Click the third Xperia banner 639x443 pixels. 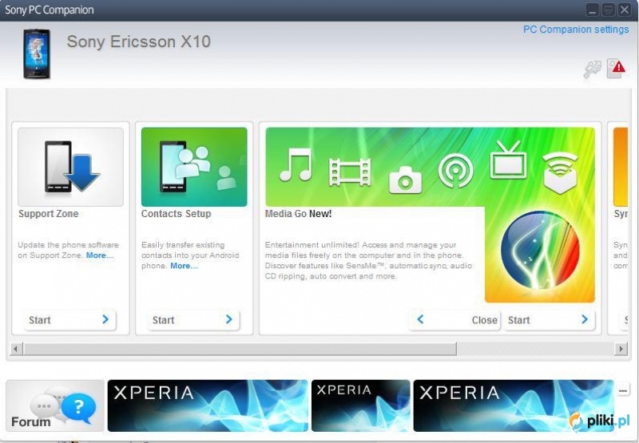pyautogui.click(x=514, y=405)
